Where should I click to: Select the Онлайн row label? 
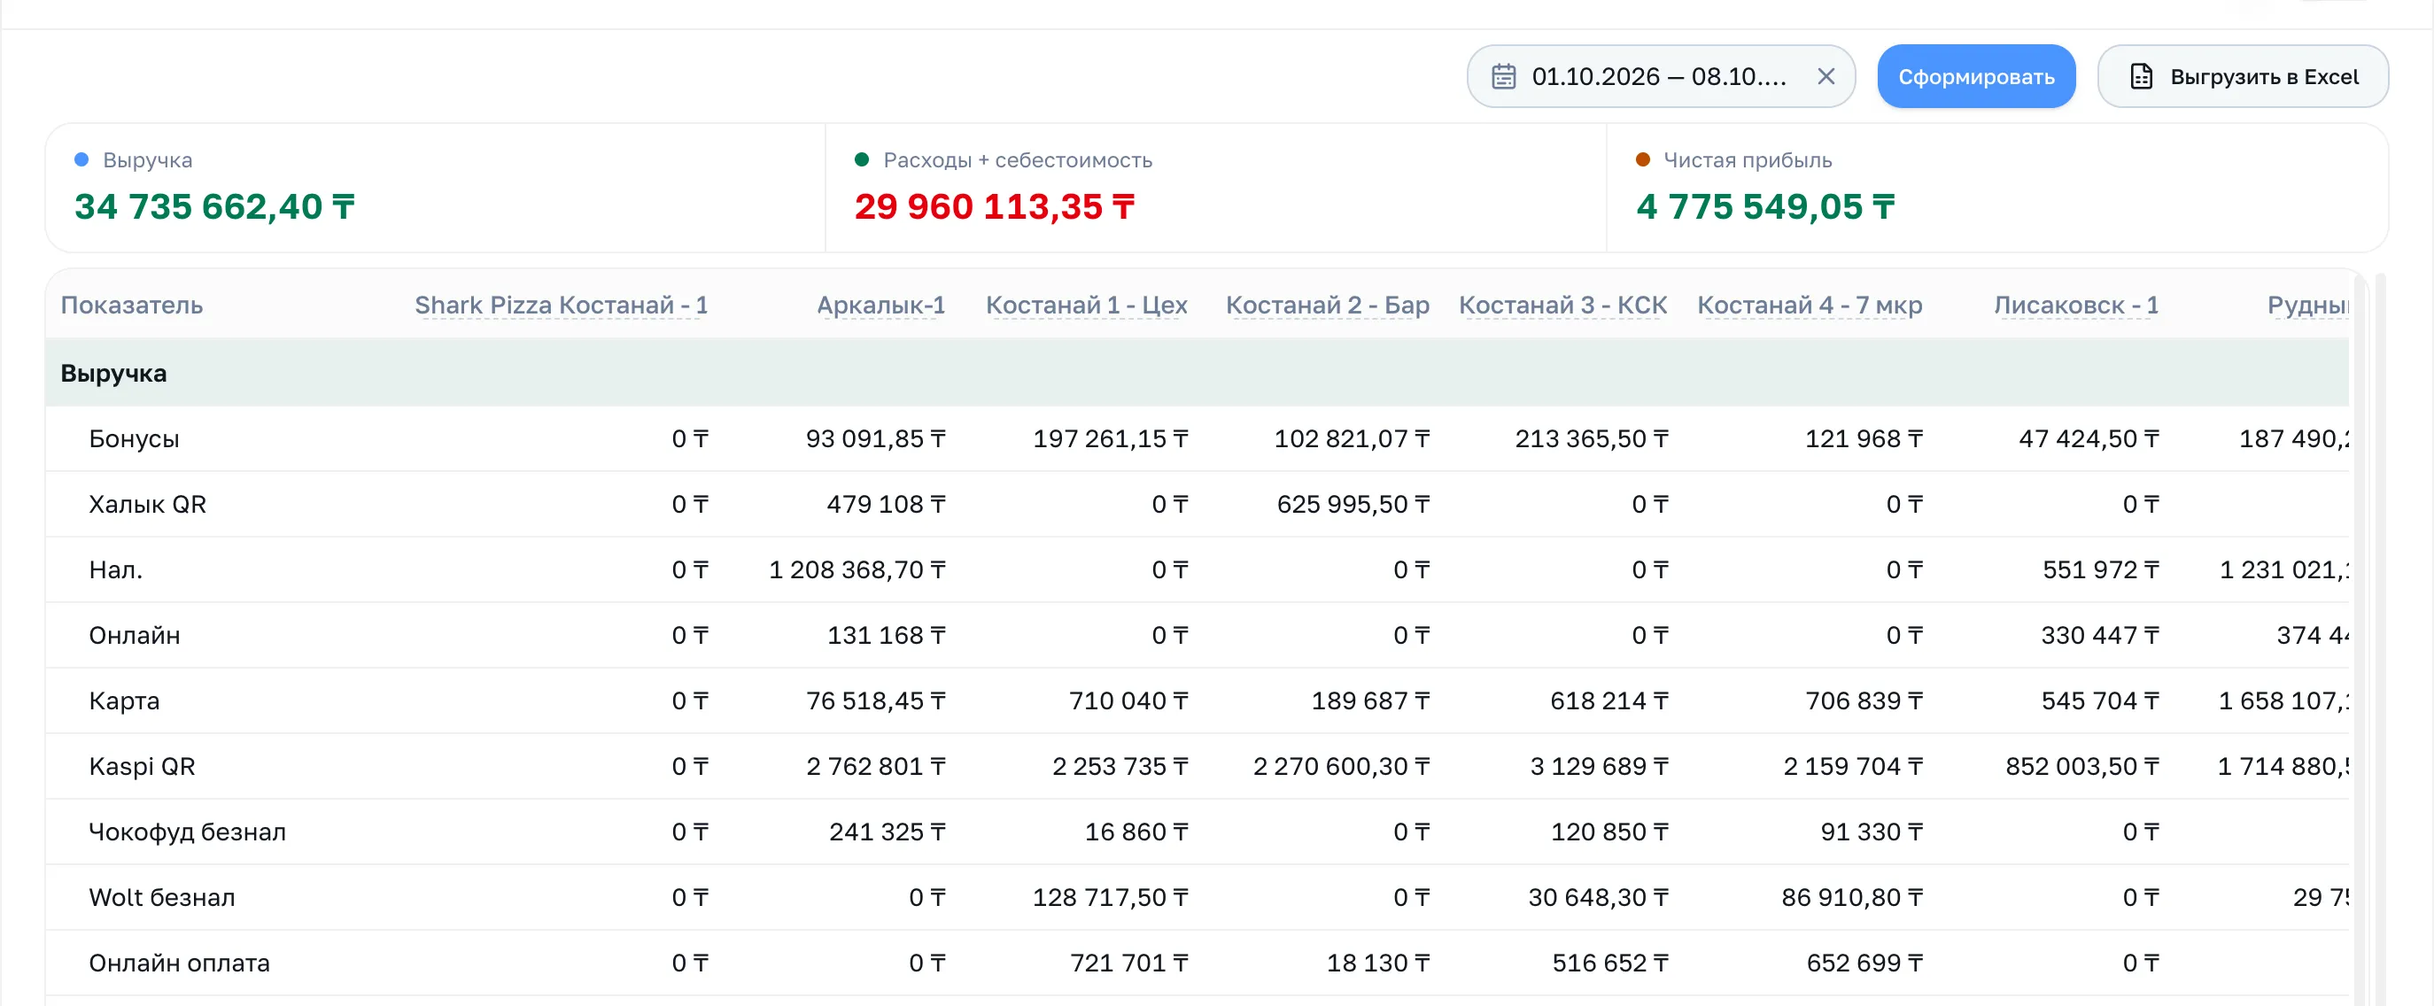pyautogui.click(x=134, y=636)
